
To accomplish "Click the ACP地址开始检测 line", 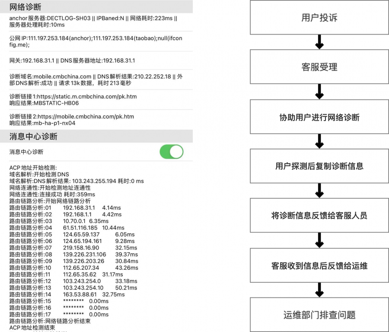I will click(33, 168).
